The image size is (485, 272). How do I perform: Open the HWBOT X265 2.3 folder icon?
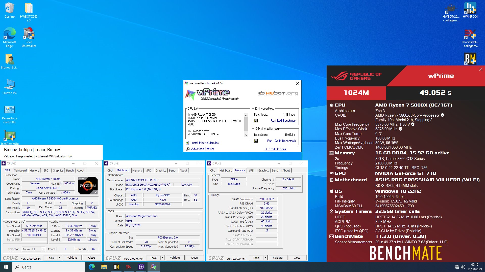[29, 12]
